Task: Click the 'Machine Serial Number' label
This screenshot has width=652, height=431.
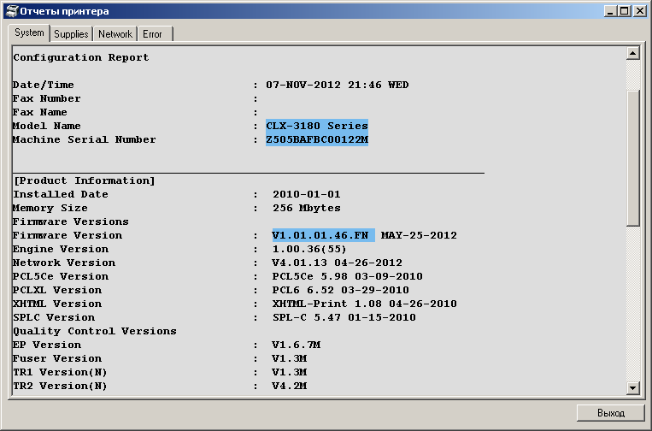Action: pos(84,139)
